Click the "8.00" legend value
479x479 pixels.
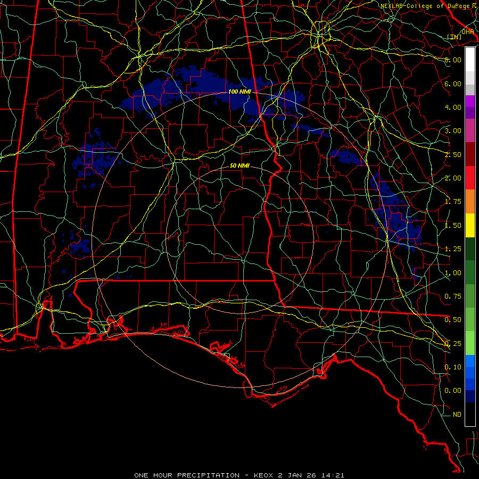pos(453,60)
